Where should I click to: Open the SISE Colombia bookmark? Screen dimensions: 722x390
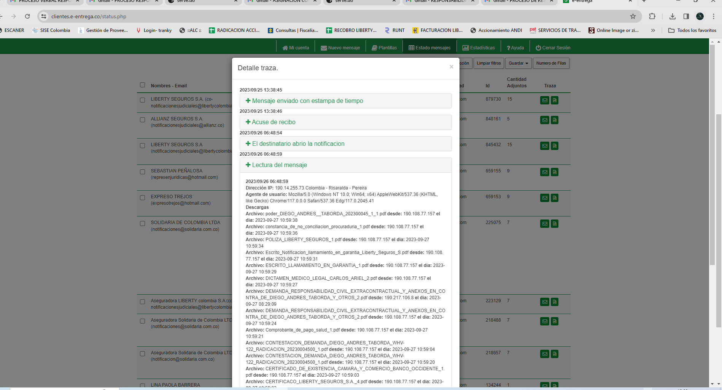click(x=51, y=30)
